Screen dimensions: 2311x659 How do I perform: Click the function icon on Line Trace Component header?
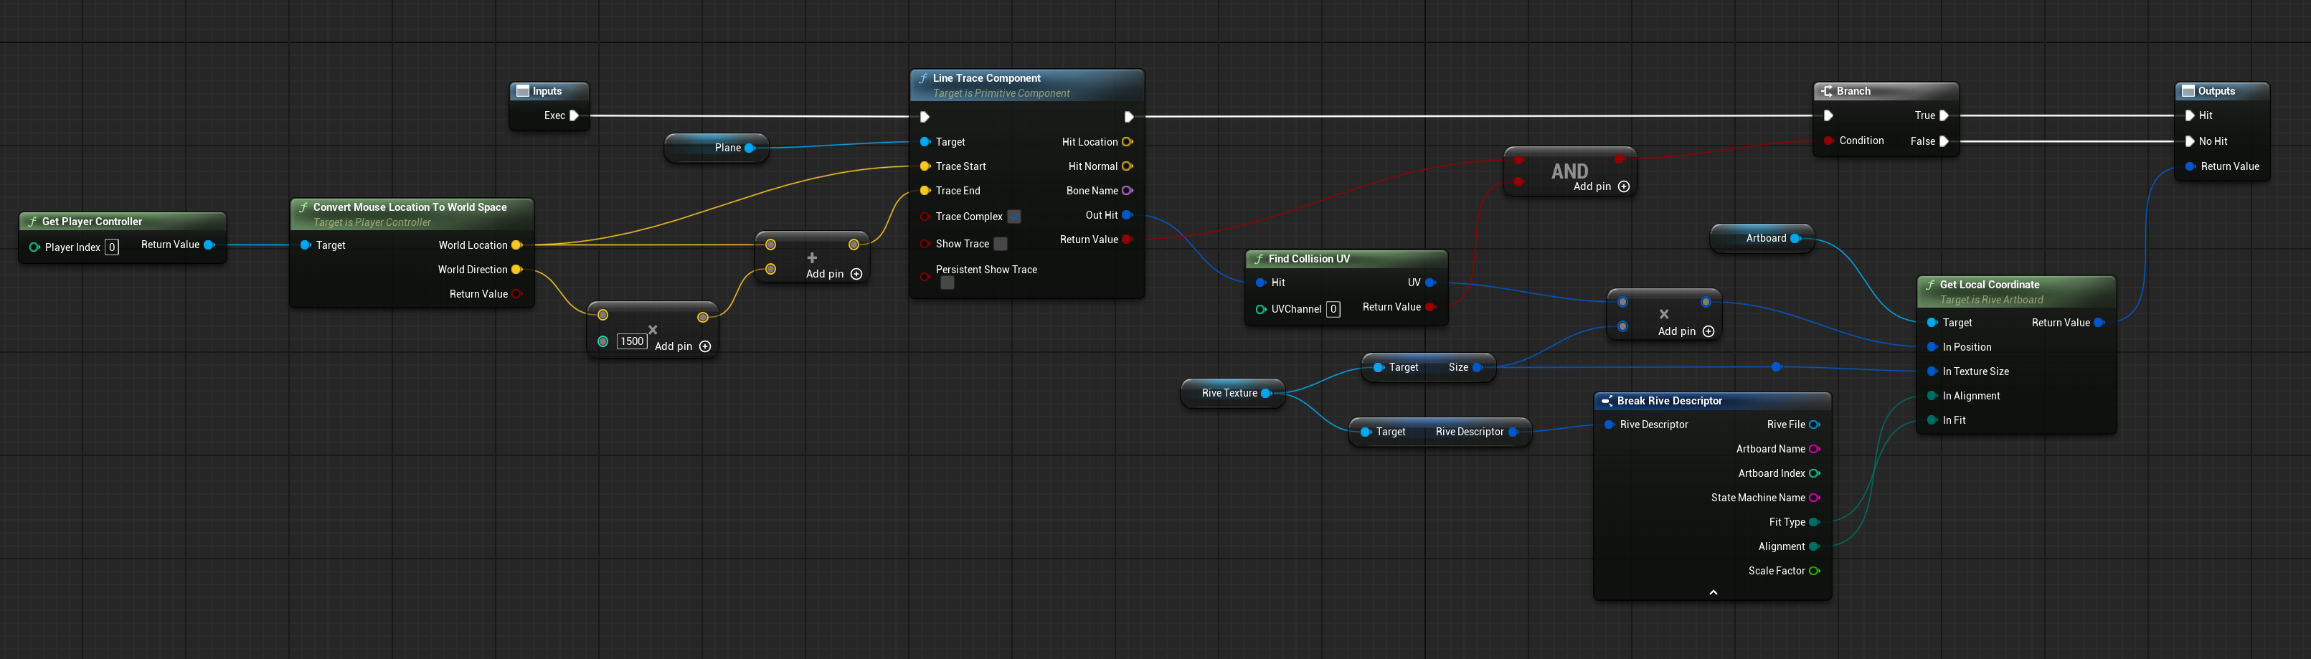[923, 78]
